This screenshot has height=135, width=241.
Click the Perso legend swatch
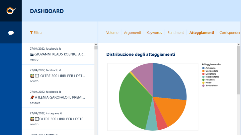pos(204,83)
